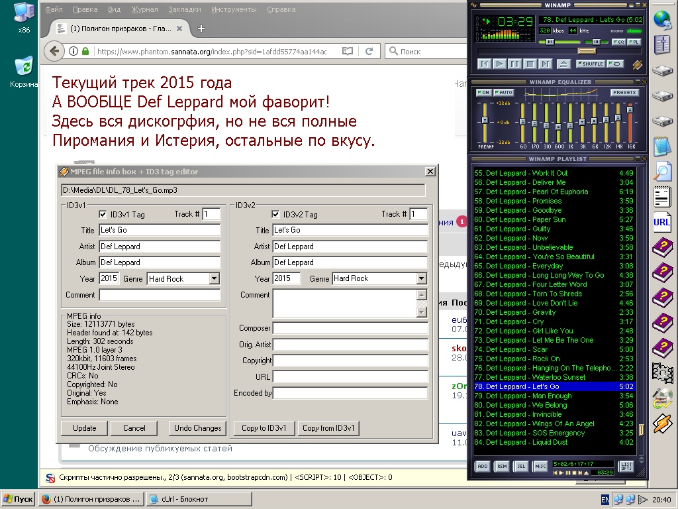The width and height of the screenshot is (678, 509).
Task: Stop playback in Winamp main window
Action: pyautogui.click(x=530, y=64)
